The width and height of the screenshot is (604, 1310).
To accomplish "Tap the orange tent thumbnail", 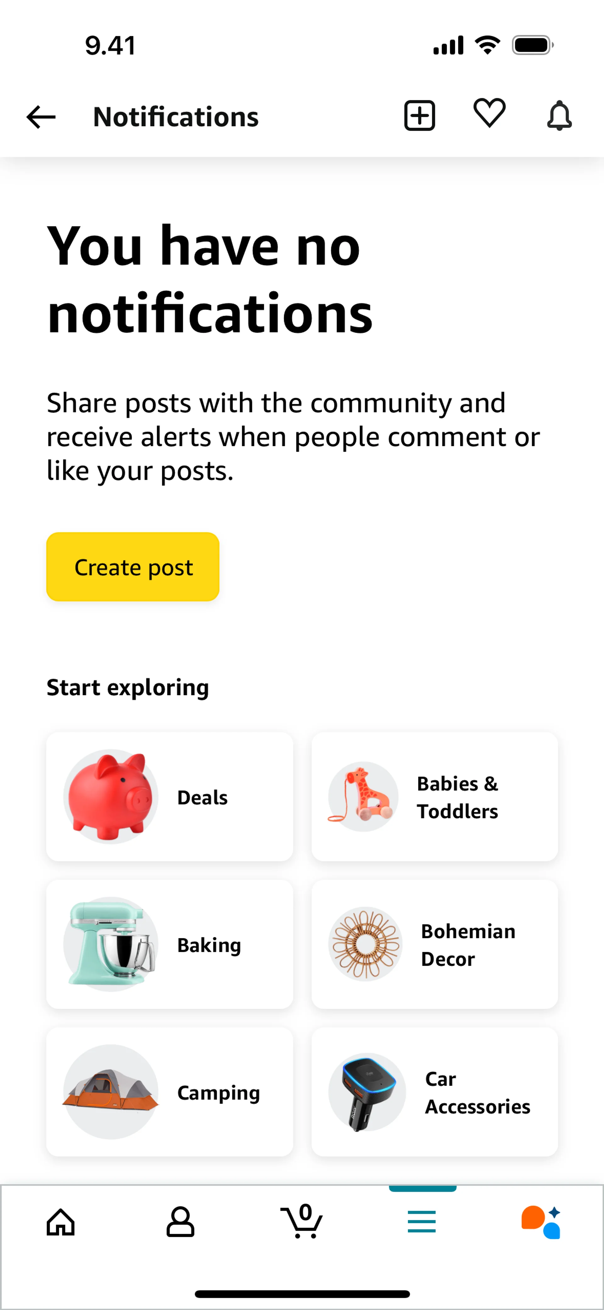I will [111, 1092].
